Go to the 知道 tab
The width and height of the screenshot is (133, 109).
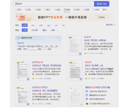coord(57,10)
